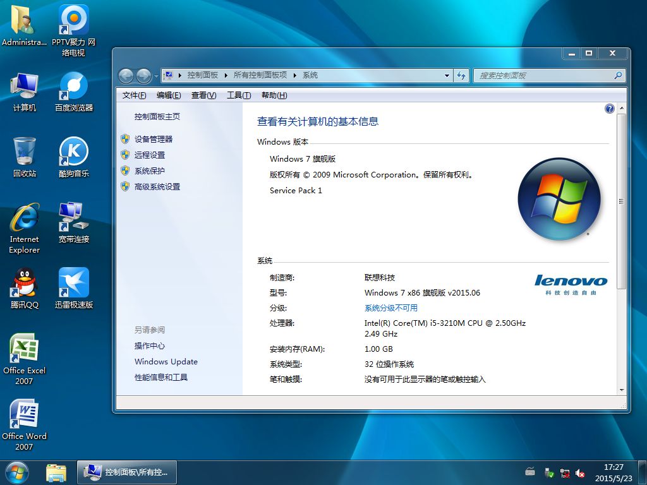The width and height of the screenshot is (647, 485).
Task: Click the Windows Start orb
Action: tap(17, 472)
